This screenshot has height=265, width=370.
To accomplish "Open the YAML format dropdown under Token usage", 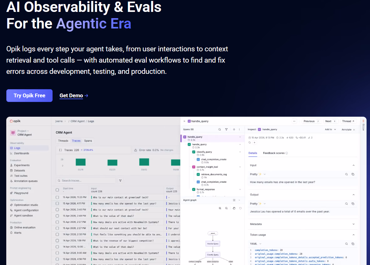I will [x=255, y=244].
